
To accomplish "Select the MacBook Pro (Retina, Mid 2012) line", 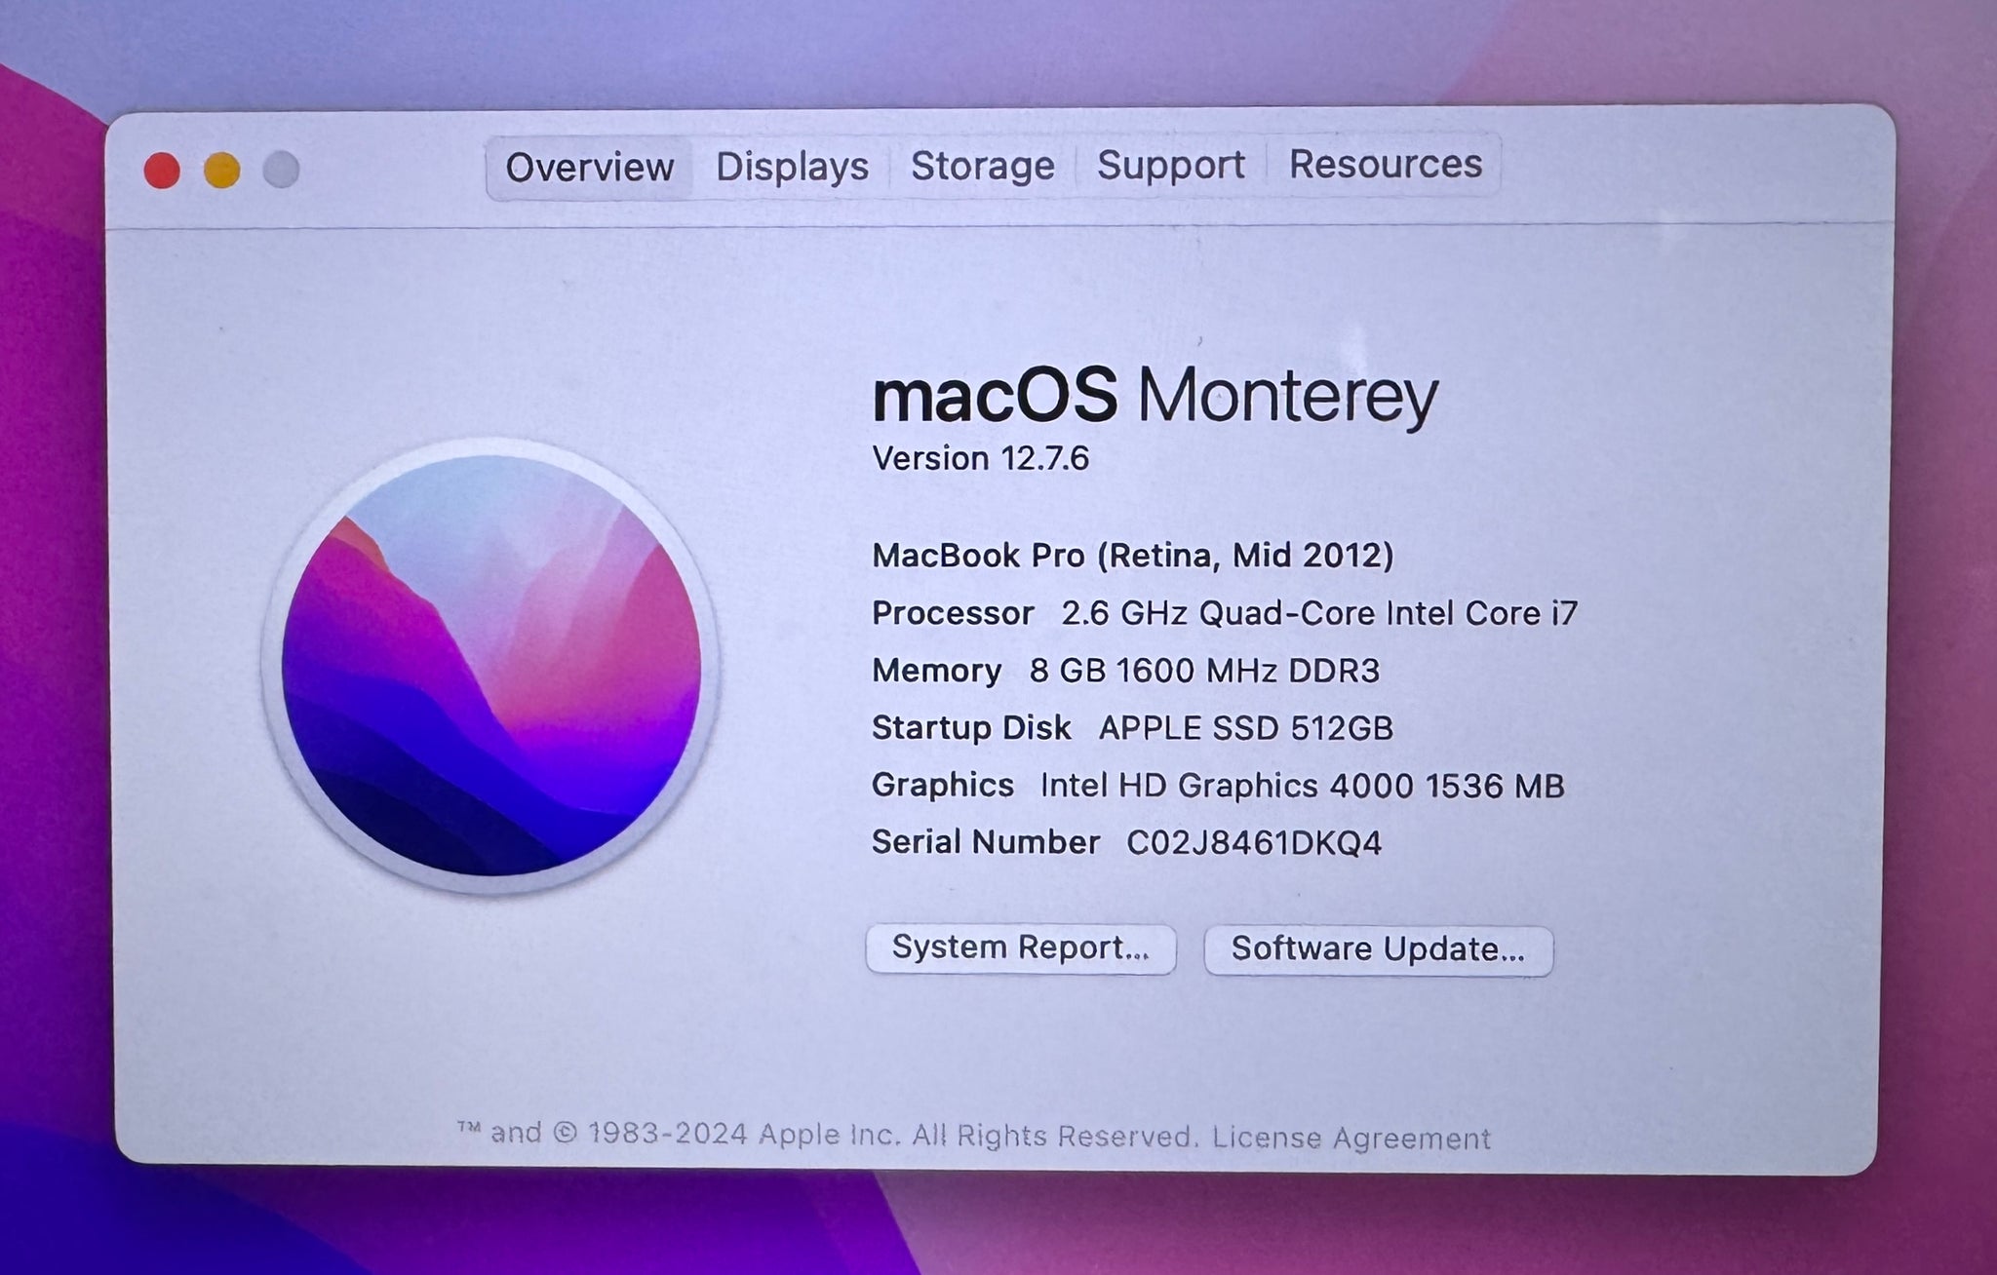I will tap(1133, 556).
